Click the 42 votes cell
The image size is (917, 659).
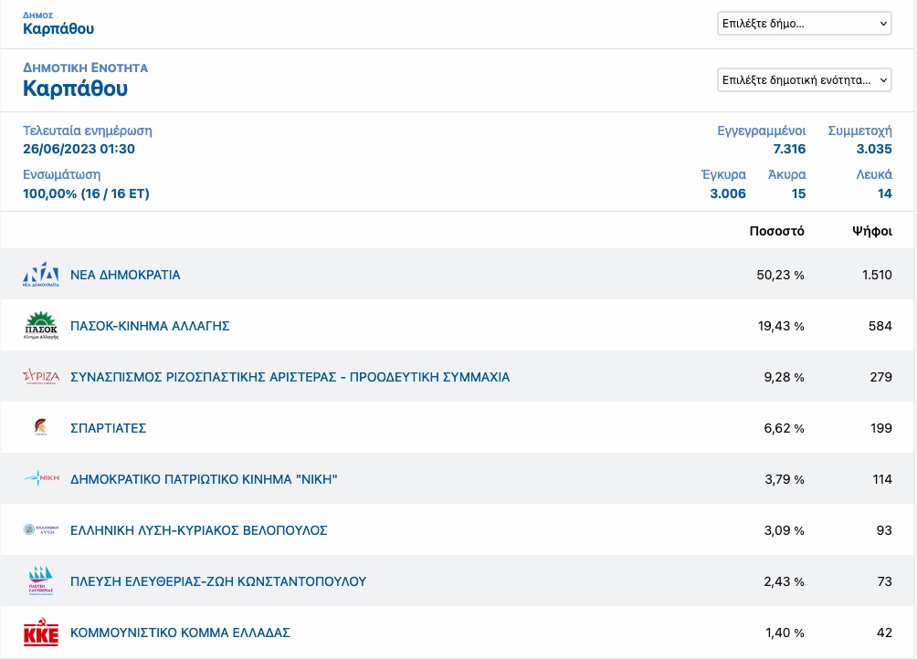click(884, 633)
